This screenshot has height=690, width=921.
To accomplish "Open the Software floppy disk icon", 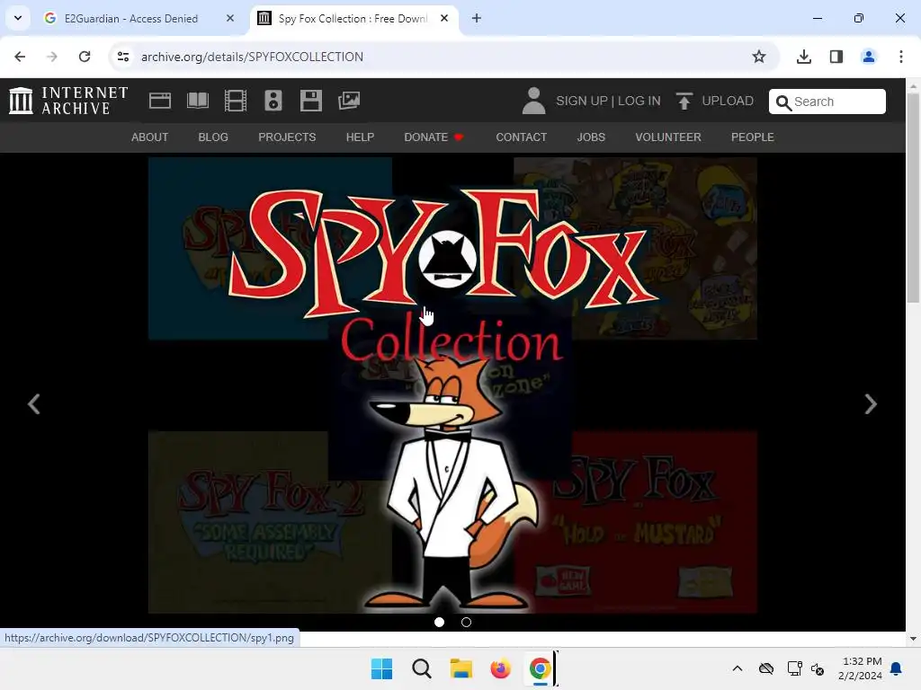I will (x=310, y=101).
